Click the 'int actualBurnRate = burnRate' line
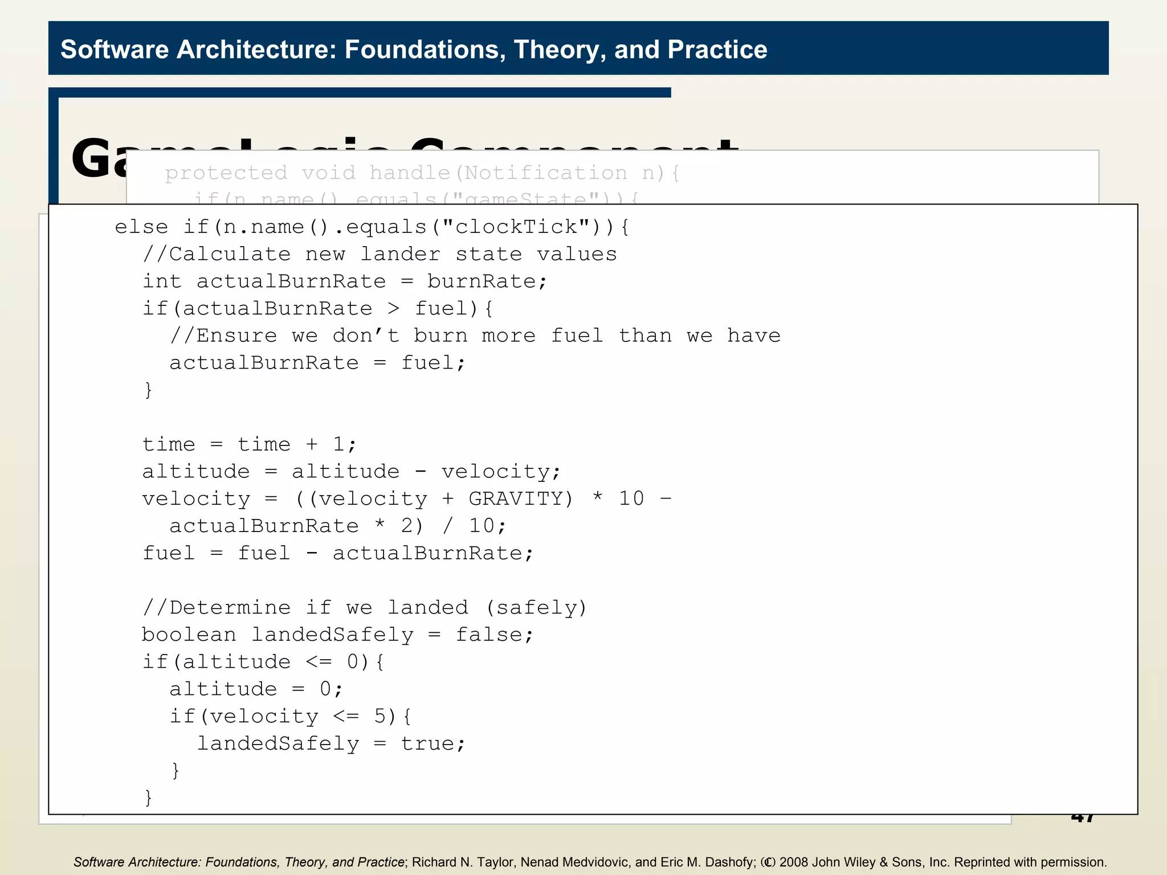 click(344, 281)
